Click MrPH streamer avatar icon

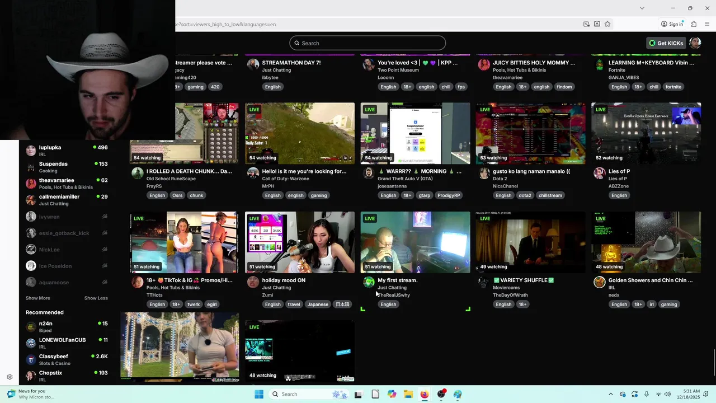click(253, 173)
